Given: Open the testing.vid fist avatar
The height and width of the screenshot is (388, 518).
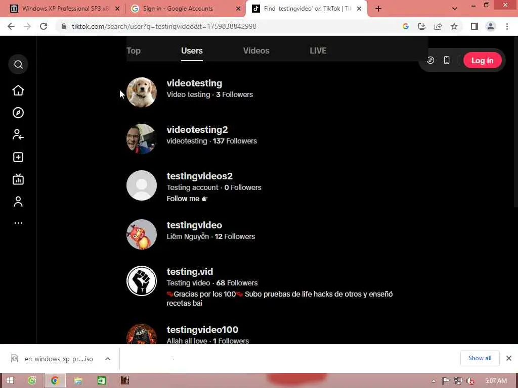Looking at the screenshot, I should tap(142, 281).
